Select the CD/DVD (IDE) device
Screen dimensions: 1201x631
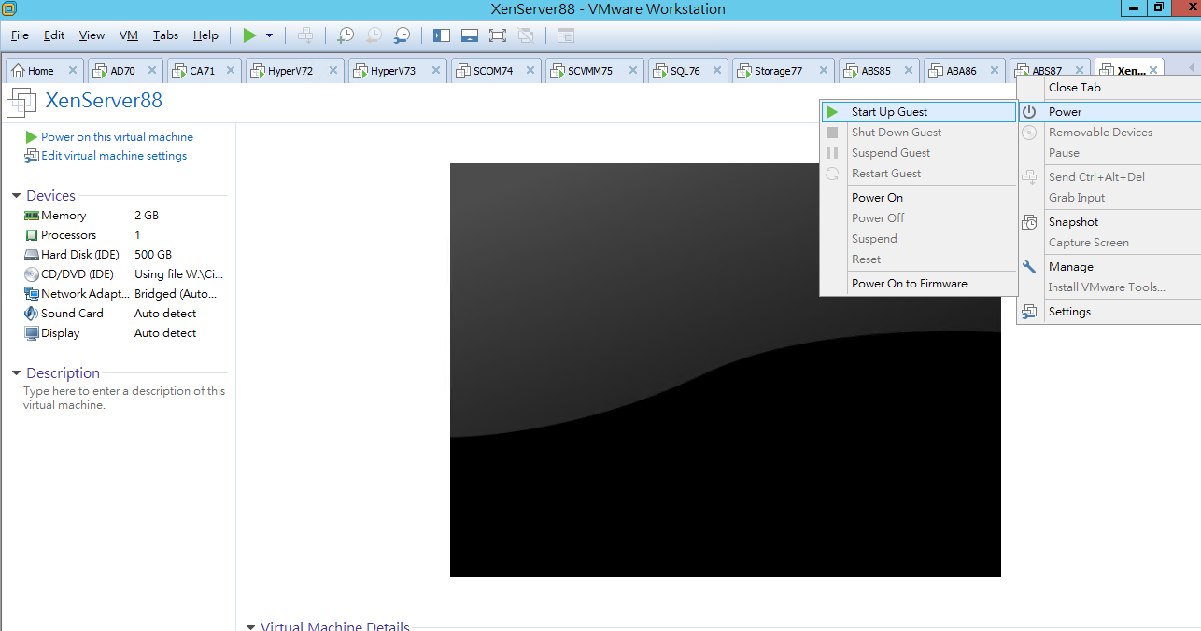pyautogui.click(x=124, y=274)
